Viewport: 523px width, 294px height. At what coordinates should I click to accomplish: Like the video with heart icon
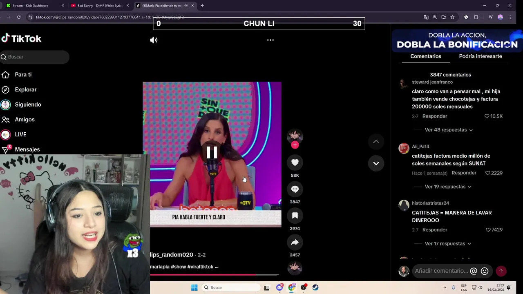coord(295,163)
